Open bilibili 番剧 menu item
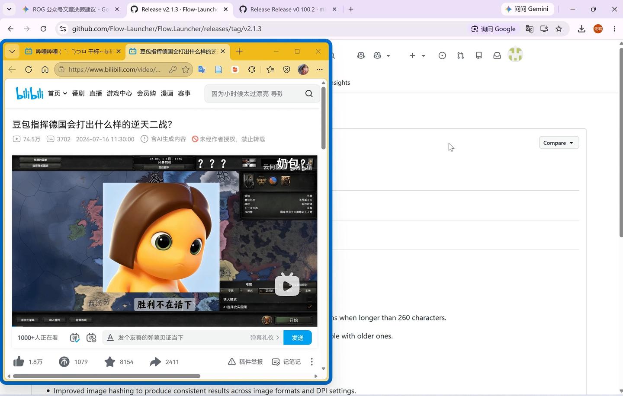The height and width of the screenshot is (396, 623). coord(78,93)
